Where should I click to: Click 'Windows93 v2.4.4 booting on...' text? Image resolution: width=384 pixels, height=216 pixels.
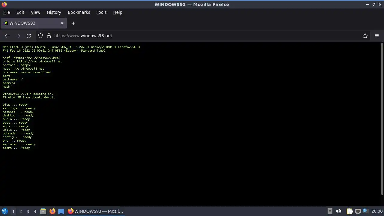click(x=30, y=94)
